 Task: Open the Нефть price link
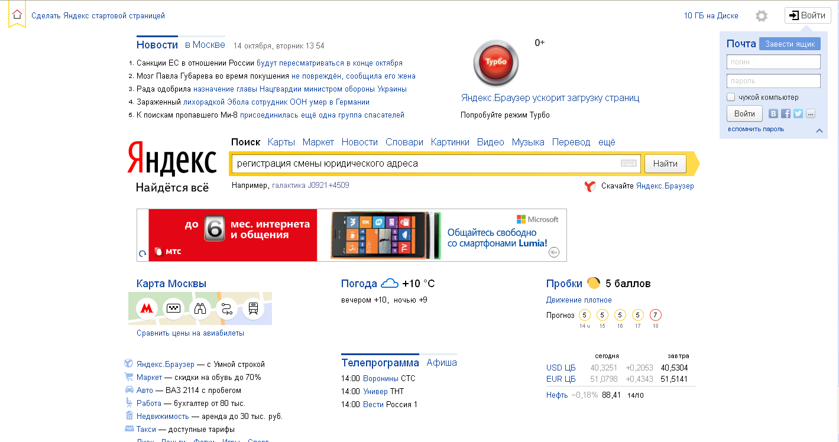[x=557, y=395]
